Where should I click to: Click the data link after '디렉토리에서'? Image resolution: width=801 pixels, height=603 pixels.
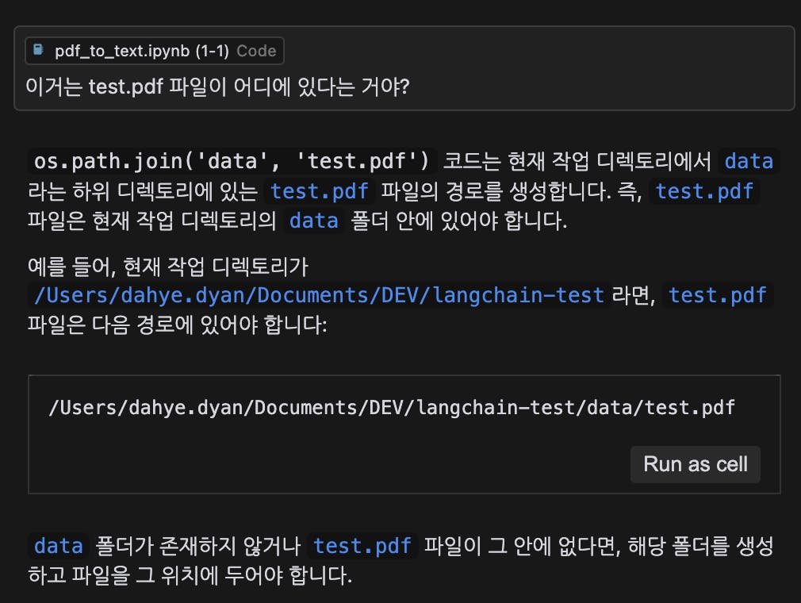tap(749, 161)
